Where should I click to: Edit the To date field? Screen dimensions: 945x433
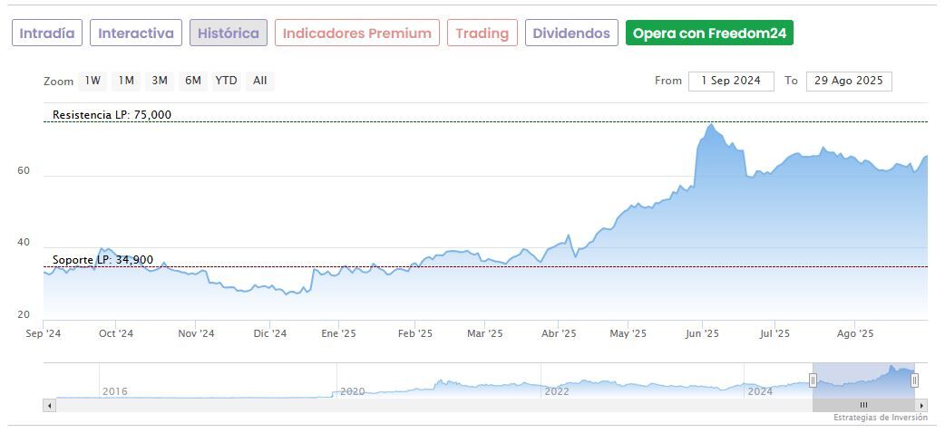[849, 81]
